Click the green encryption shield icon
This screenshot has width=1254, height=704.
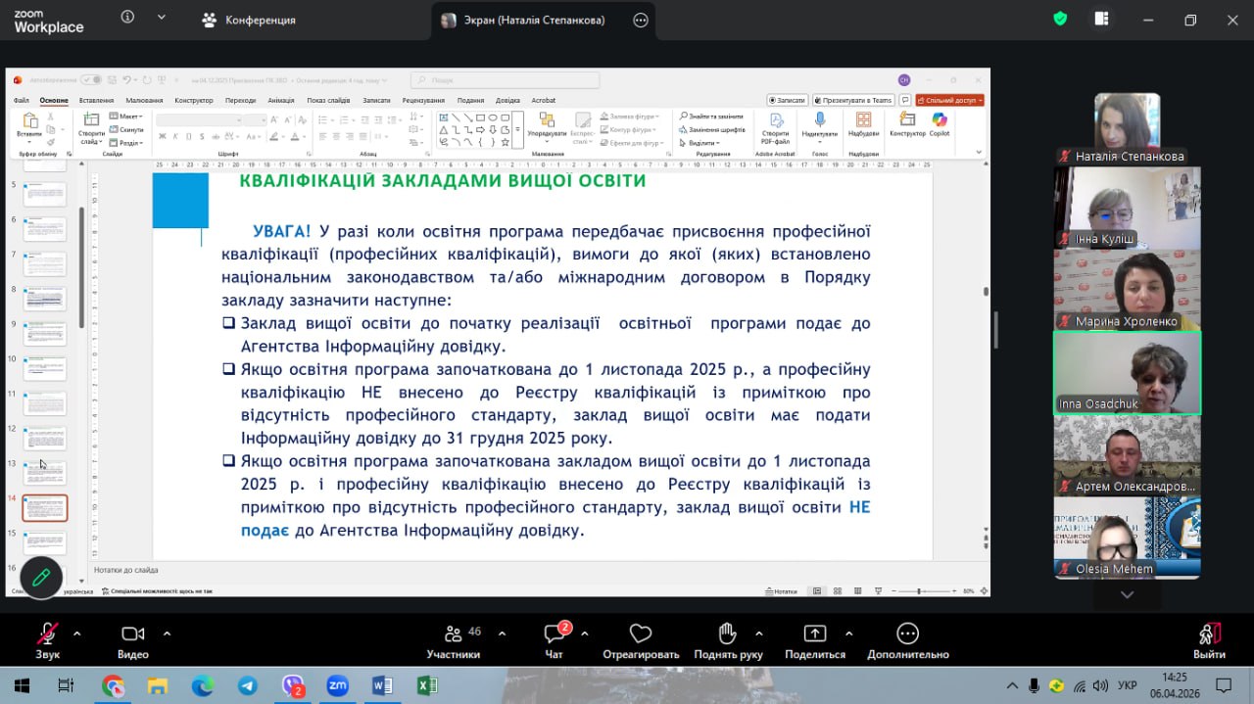point(1060,19)
